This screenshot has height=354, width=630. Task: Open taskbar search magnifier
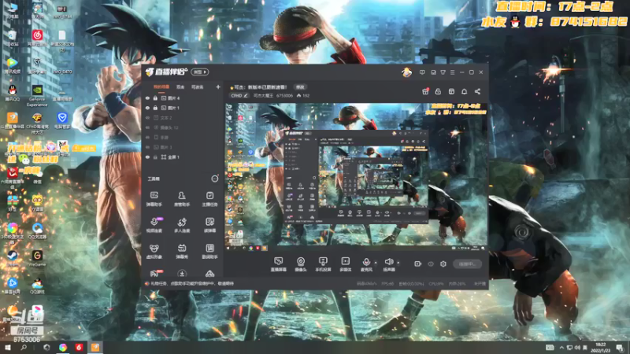point(24,348)
